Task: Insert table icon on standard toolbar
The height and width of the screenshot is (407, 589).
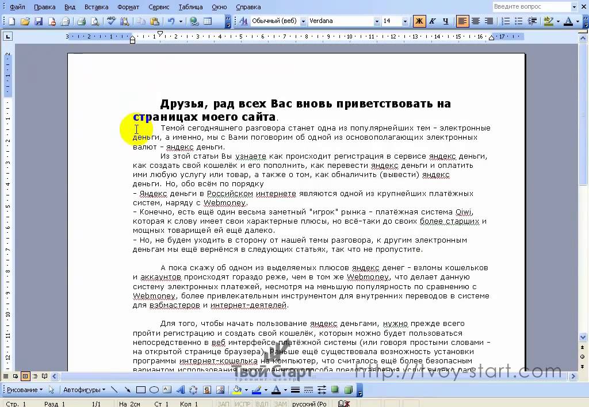Action: [208, 21]
